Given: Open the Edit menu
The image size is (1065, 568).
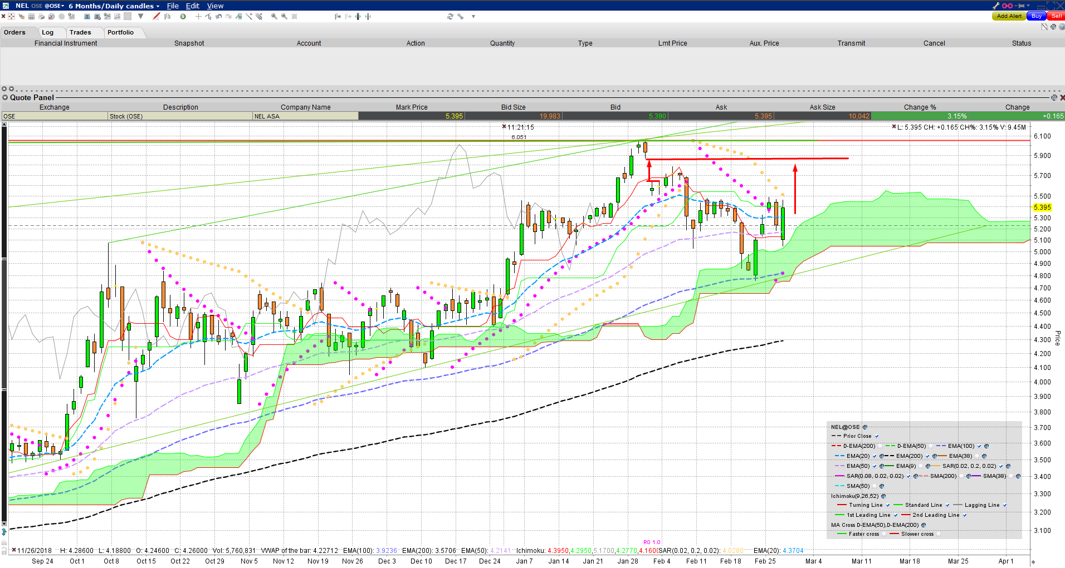Looking at the screenshot, I should 193,6.
